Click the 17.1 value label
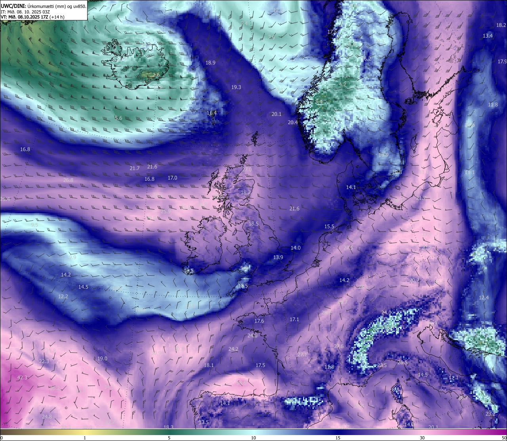Viewport: 507px width, 441px height. pos(294,319)
